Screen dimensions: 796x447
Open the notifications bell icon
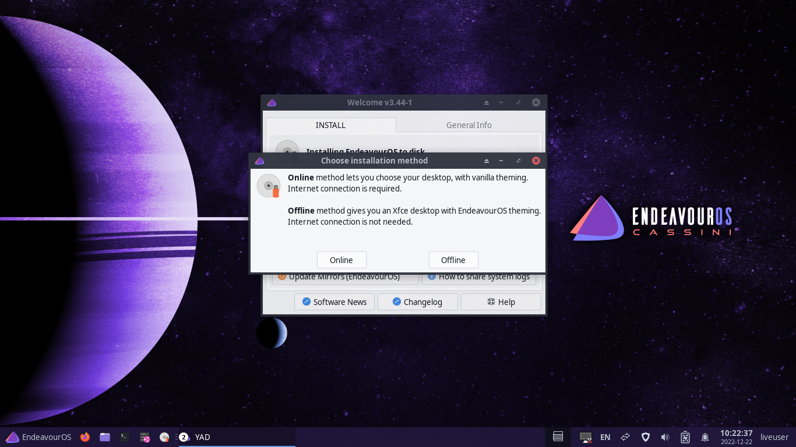[x=705, y=437]
